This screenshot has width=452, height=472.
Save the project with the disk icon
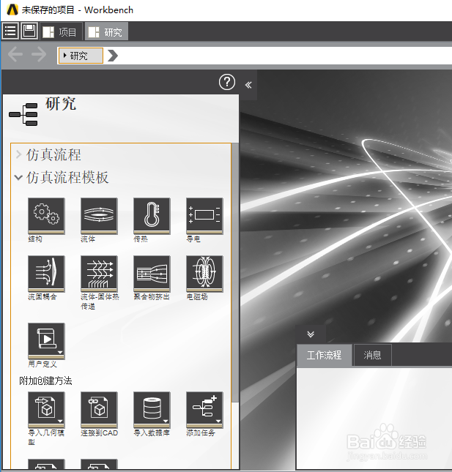tap(29, 31)
